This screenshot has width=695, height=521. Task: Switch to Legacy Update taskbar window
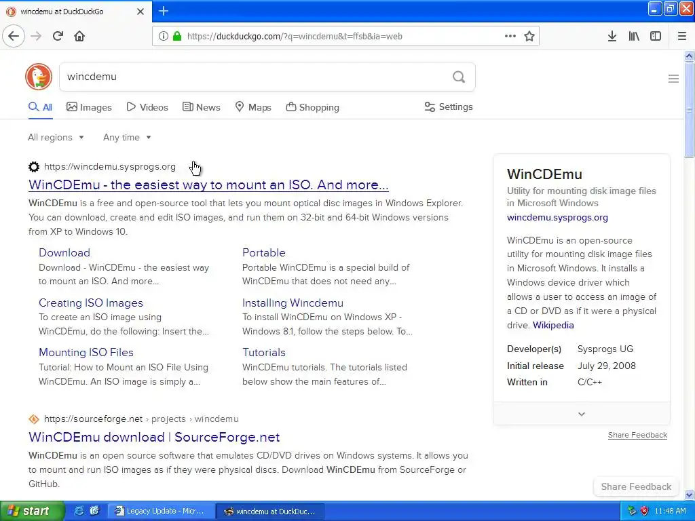pyautogui.click(x=161, y=512)
